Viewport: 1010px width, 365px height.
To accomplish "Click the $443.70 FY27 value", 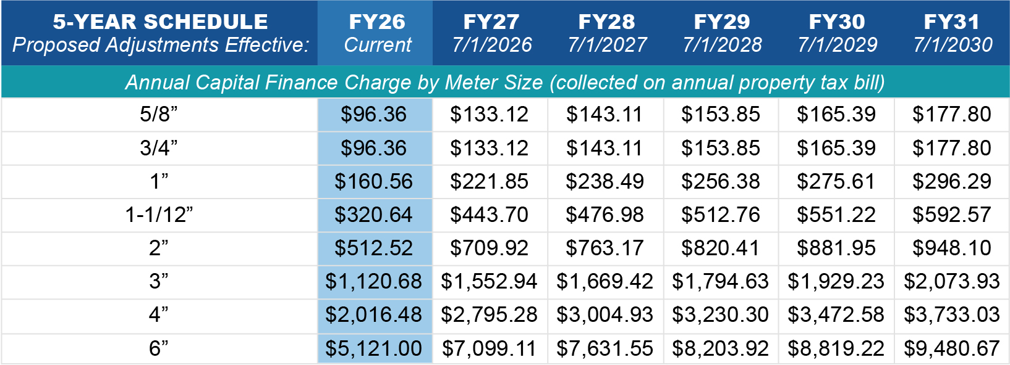I will [x=489, y=215].
